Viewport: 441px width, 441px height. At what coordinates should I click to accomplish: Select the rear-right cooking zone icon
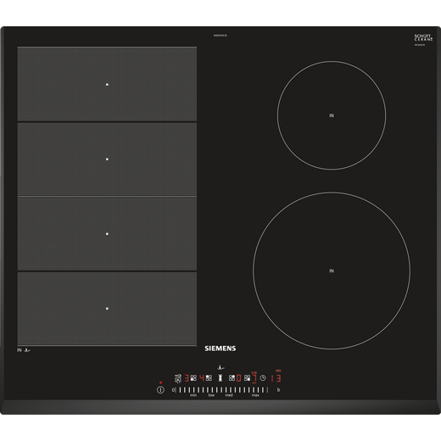tap(232, 378)
